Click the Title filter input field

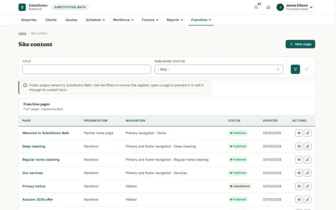[x=86, y=70]
